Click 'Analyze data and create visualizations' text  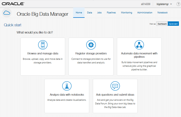coord(67,100)
